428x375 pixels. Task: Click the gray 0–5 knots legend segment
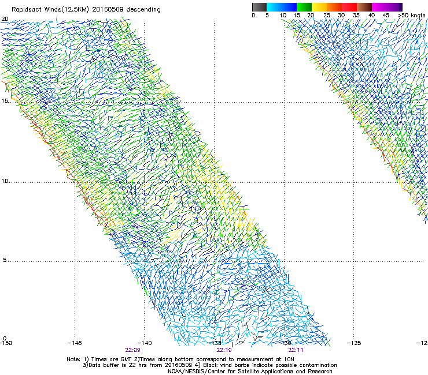point(259,7)
